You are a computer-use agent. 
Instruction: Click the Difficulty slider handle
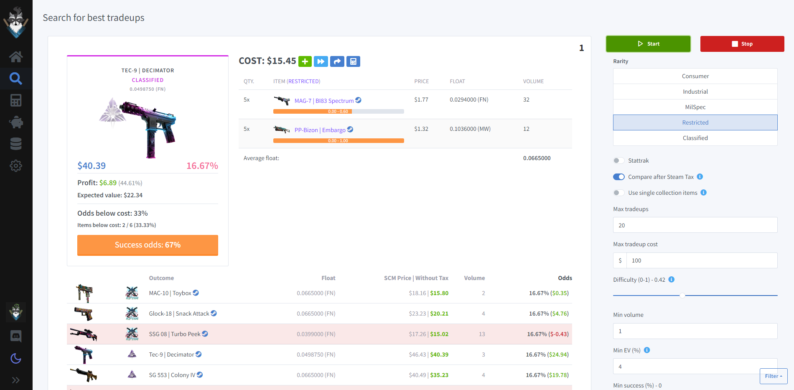[x=682, y=296]
